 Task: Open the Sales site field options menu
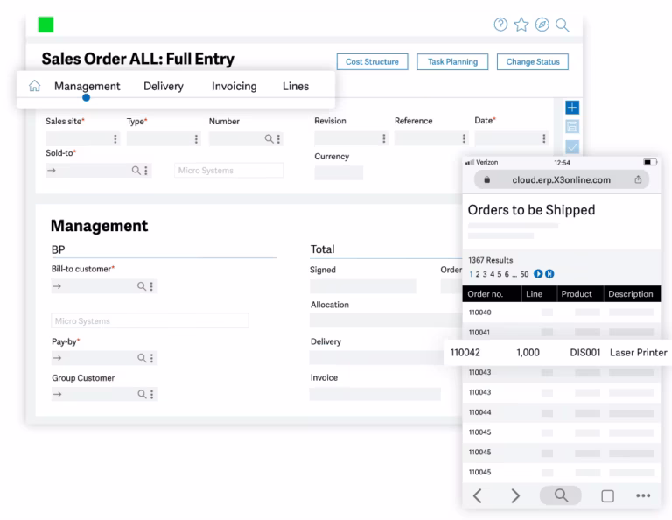pyautogui.click(x=115, y=138)
